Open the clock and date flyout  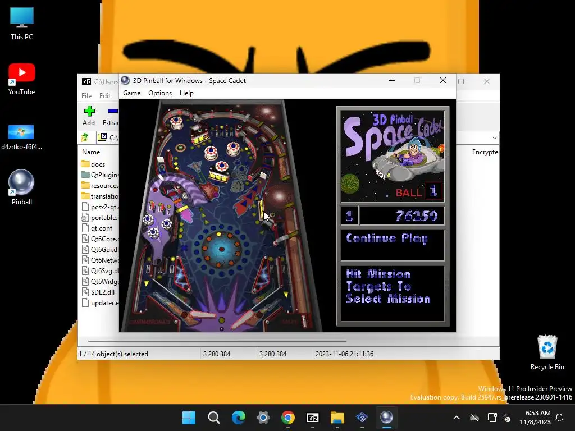(535, 418)
